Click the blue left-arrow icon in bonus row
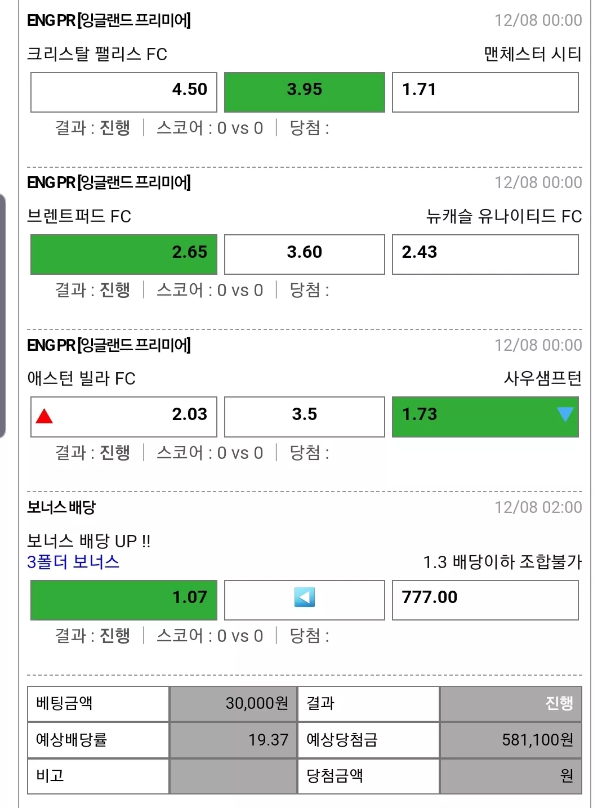Screen dimensions: 602x808 [305, 597]
